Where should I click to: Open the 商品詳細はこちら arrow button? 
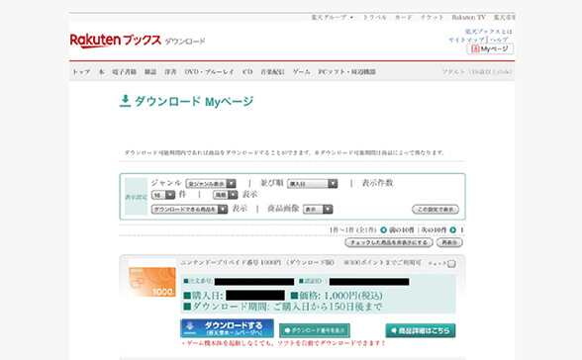click(421, 330)
